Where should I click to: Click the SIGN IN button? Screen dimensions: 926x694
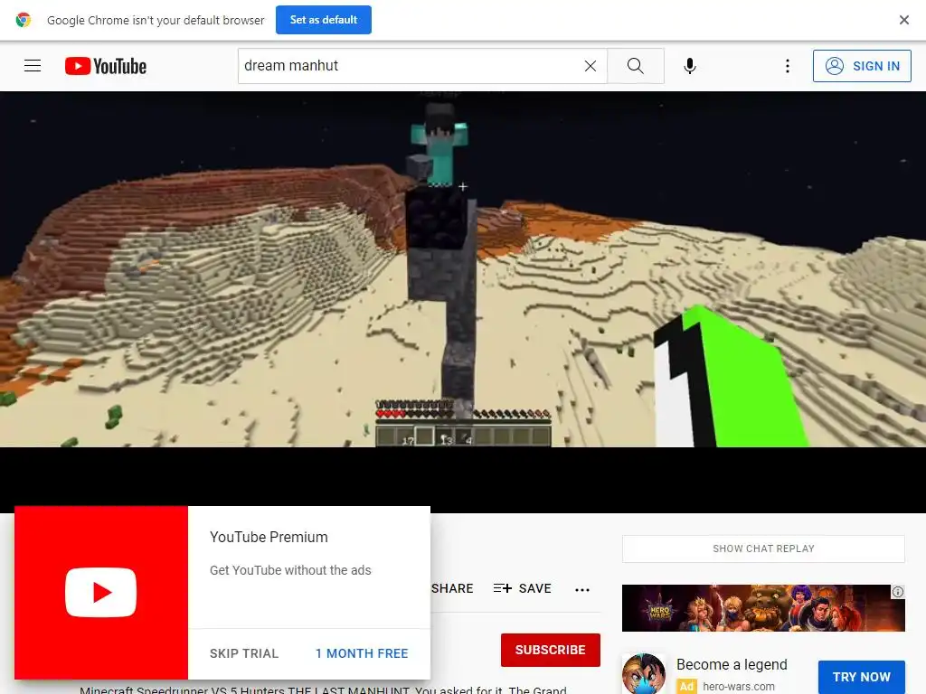click(x=862, y=66)
